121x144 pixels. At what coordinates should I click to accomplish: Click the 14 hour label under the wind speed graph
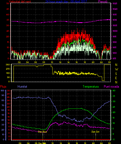(x=69, y=62)
